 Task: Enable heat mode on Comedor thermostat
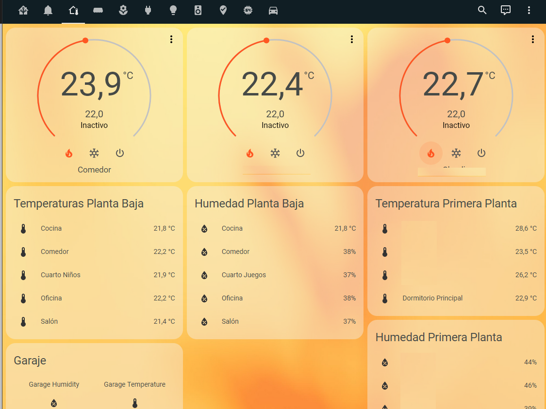click(69, 153)
